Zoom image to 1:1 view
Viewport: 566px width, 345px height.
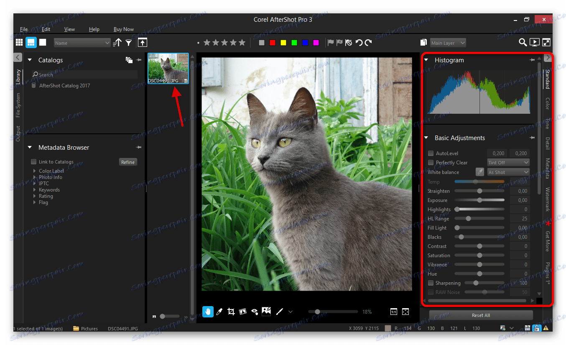(393, 312)
